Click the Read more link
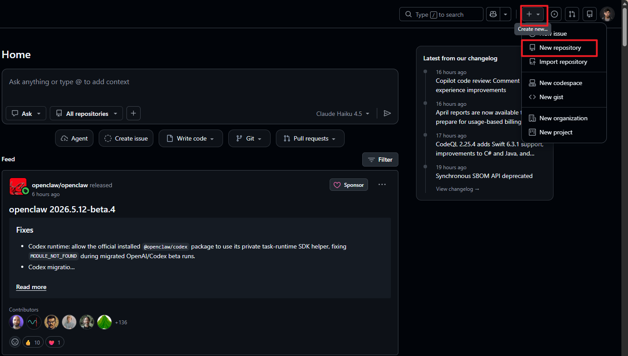This screenshot has height=356, width=628. pyautogui.click(x=31, y=287)
